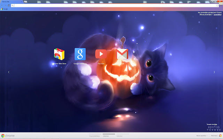
Task: Open the Chrome Web Store app icon
Action: [x=59, y=54]
